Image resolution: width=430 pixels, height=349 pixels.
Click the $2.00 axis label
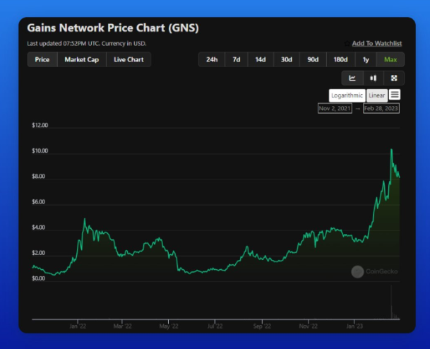(38, 253)
